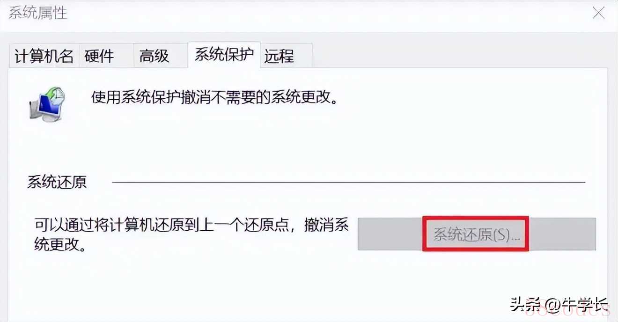The image size is (618, 322).
Task: Click the 系统还原(S)... button label
Action: point(476,234)
